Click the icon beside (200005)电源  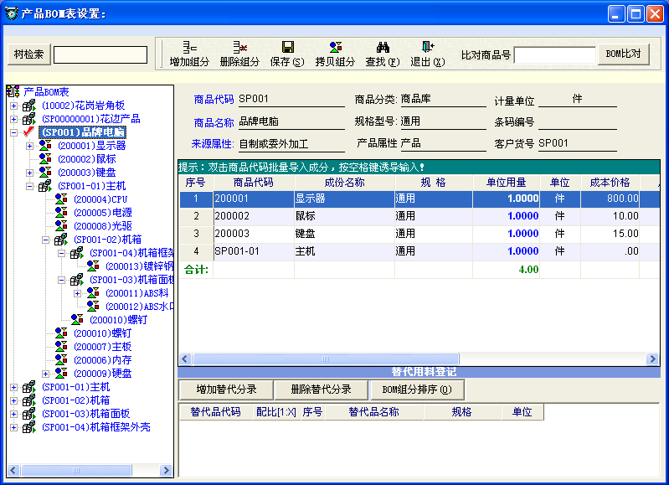pos(61,212)
